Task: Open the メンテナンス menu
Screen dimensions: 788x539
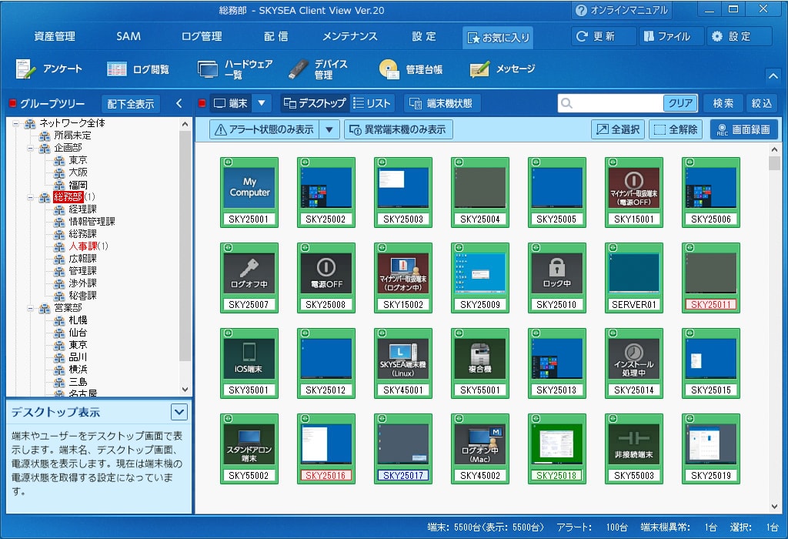Action: pyautogui.click(x=350, y=36)
